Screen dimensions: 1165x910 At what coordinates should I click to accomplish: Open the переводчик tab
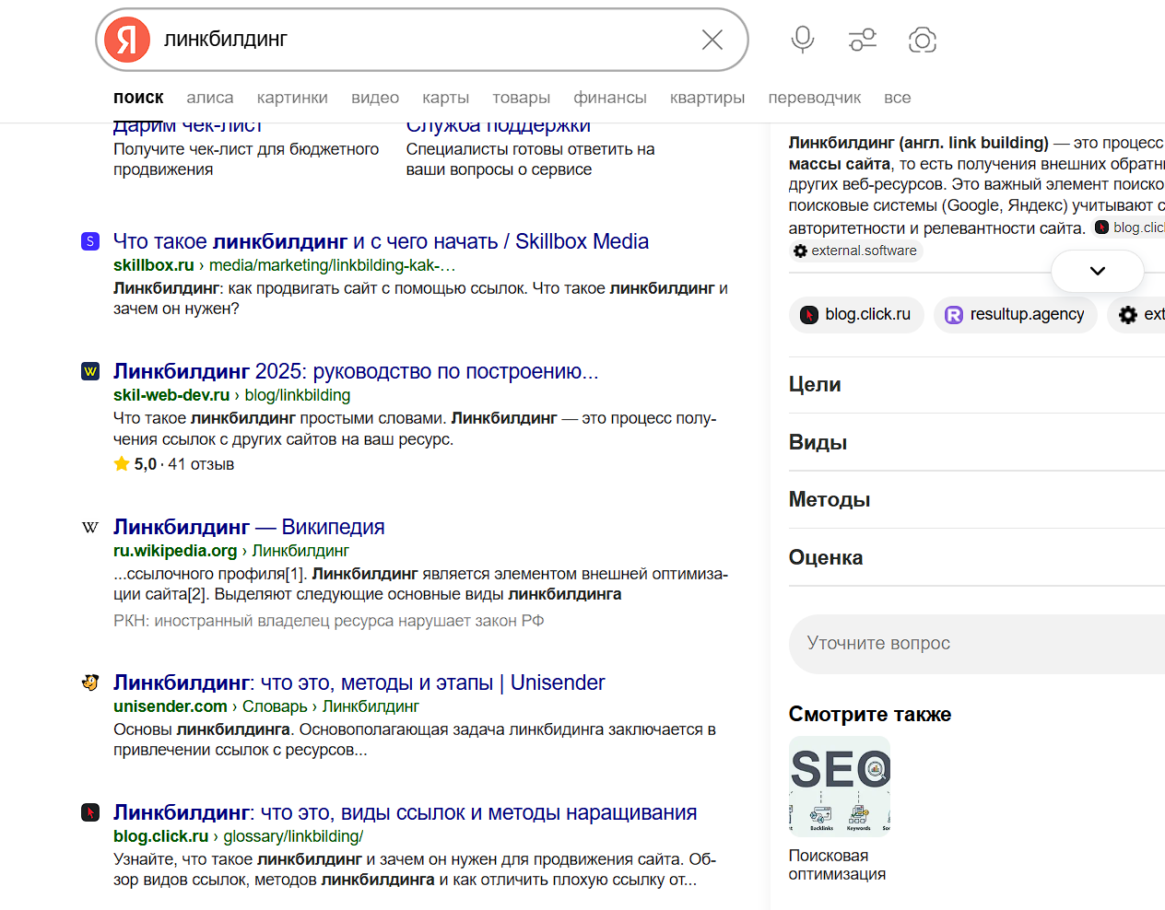click(815, 98)
